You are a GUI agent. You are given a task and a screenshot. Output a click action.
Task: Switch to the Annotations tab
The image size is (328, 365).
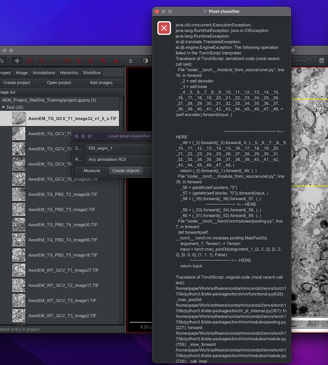[x=43, y=73]
